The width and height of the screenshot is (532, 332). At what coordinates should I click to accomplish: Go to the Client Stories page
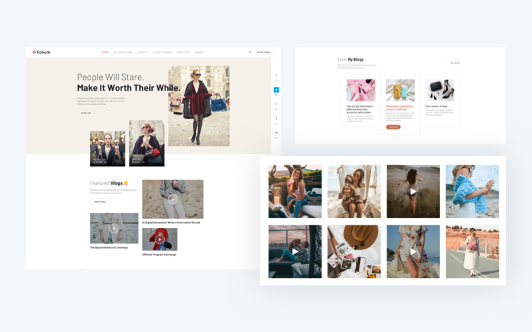point(162,52)
